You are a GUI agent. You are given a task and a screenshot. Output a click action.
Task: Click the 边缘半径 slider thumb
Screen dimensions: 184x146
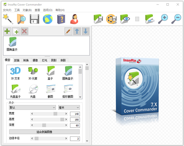pyautogui.click(x=37, y=139)
